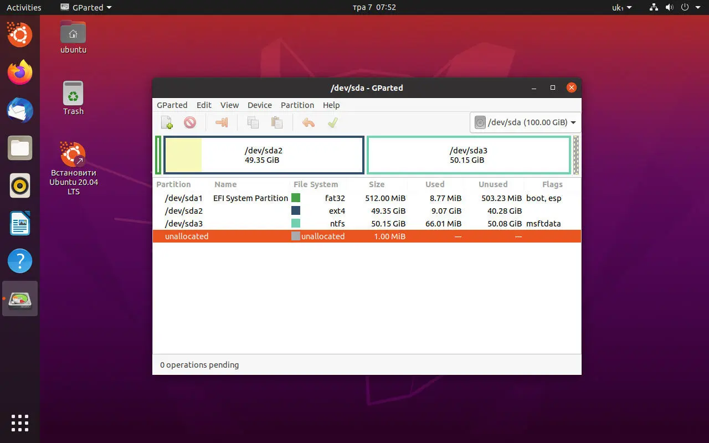Click the Flags column header
The image size is (709, 443).
pyautogui.click(x=552, y=184)
